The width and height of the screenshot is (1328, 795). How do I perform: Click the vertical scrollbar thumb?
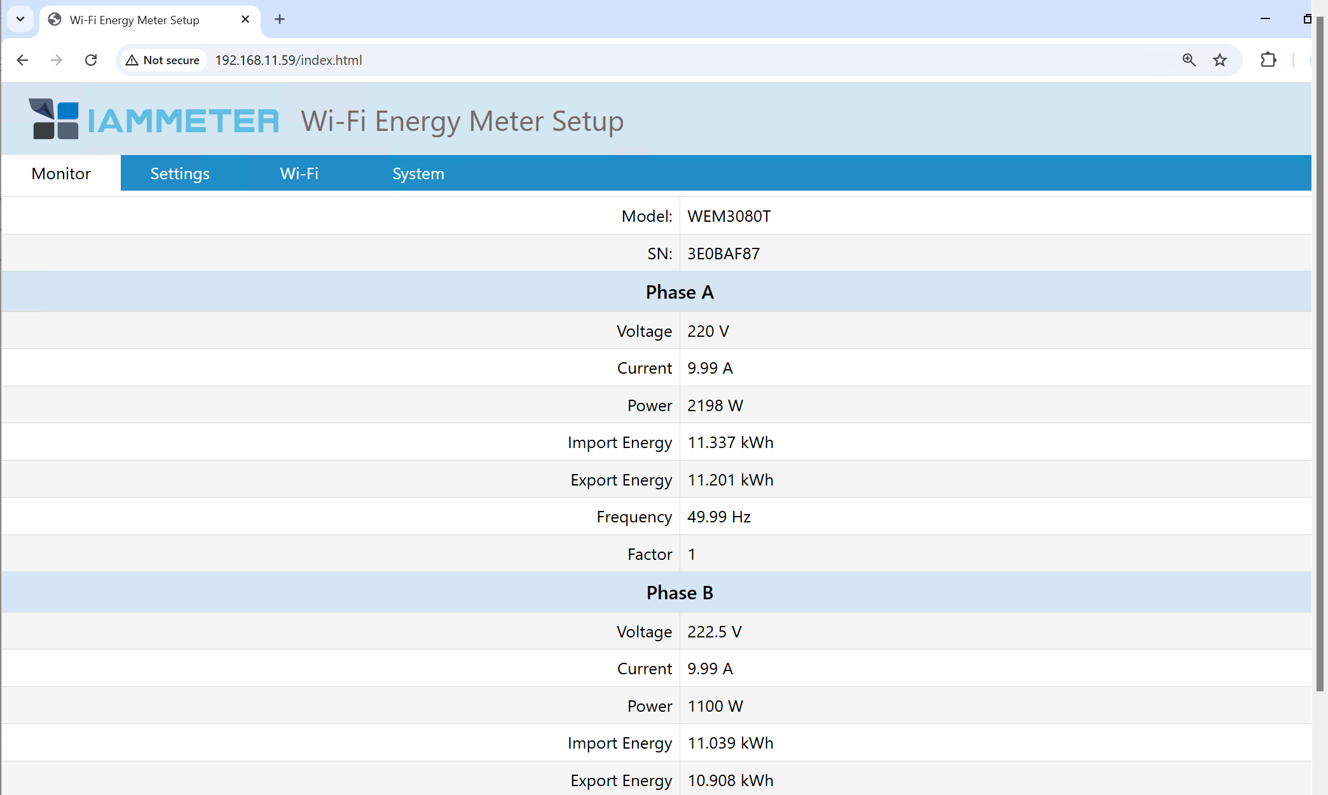point(1320,353)
